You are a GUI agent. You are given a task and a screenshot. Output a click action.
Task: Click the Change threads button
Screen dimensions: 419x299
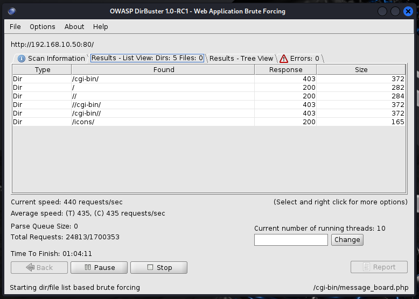(x=347, y=239)
